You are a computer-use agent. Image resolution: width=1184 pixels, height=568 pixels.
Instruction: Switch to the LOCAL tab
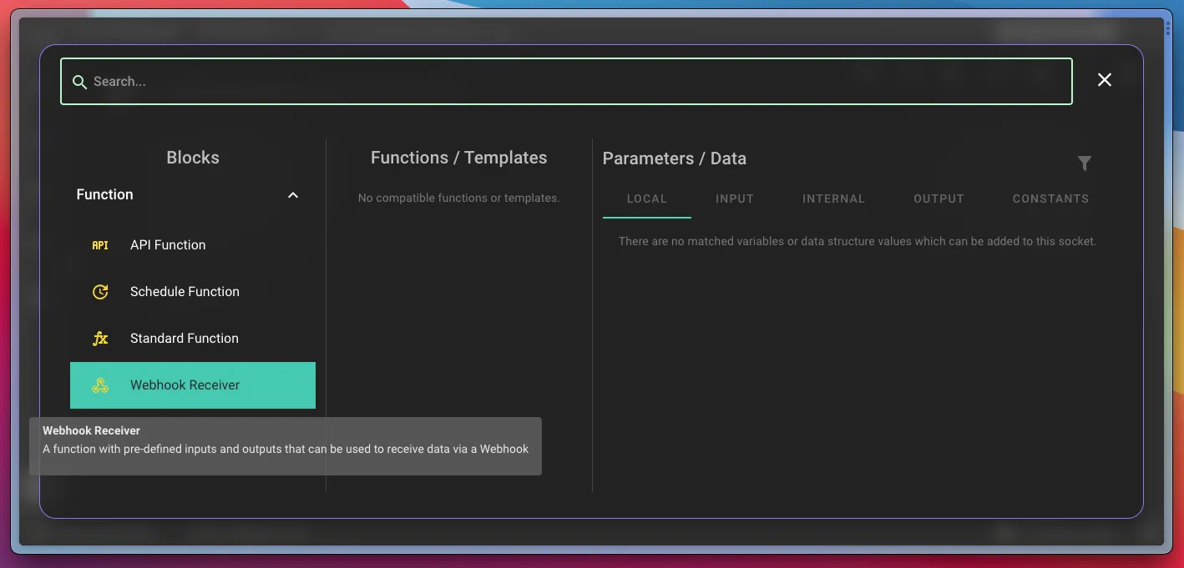(647, 199)
